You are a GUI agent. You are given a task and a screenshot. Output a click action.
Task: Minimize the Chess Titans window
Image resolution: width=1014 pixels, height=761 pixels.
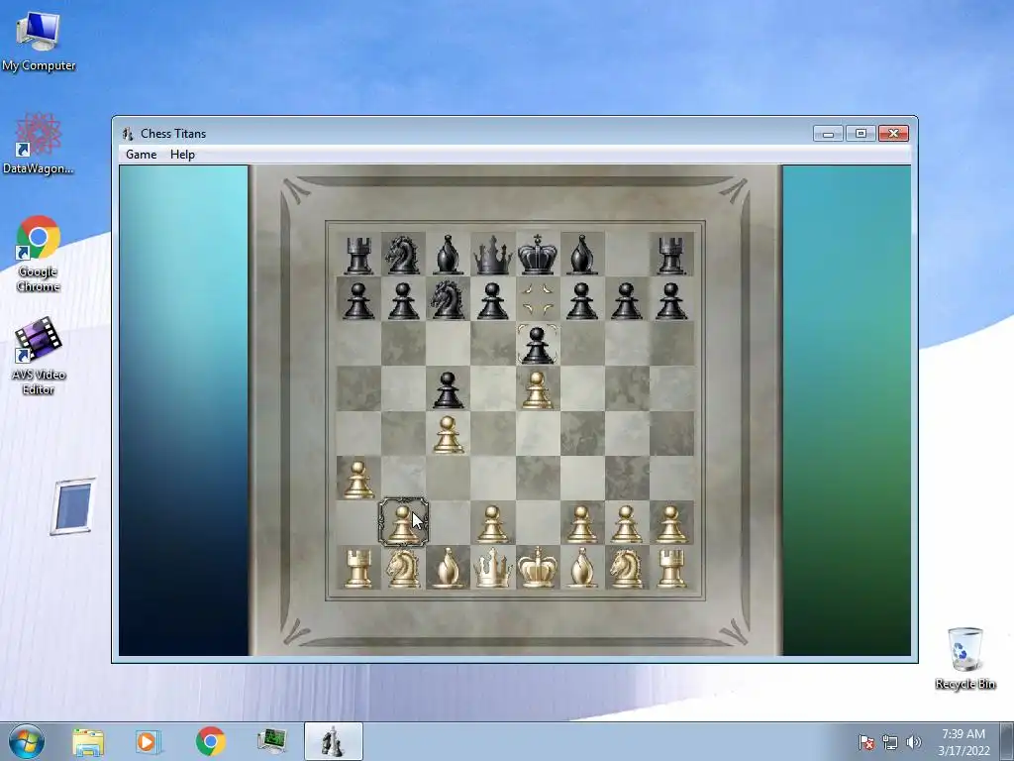828,134
